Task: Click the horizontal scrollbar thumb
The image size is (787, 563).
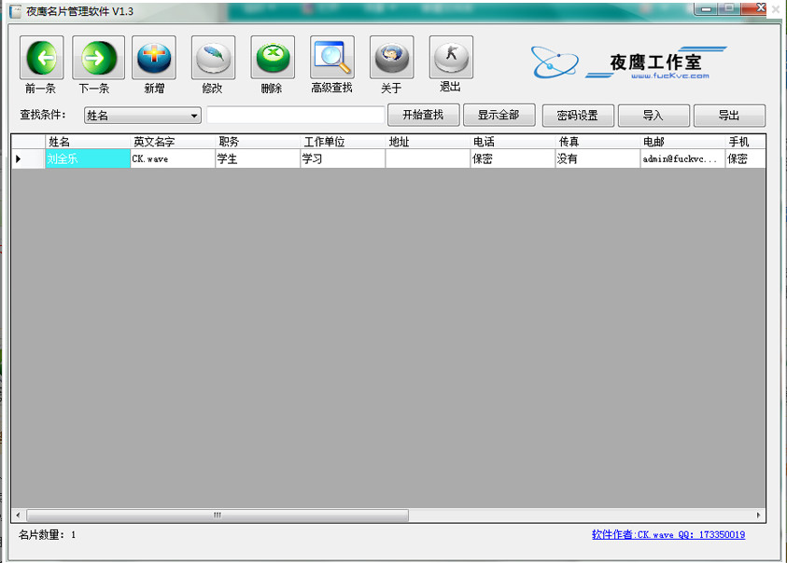Action: click(218, 515)
